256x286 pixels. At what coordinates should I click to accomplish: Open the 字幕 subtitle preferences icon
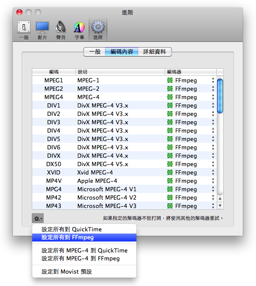click(x=79, y=30)
